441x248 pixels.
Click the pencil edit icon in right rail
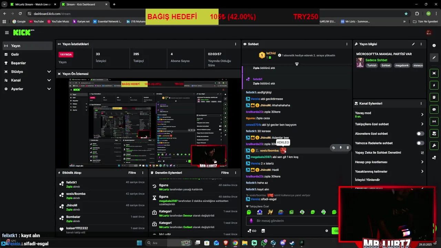point(434,58)
